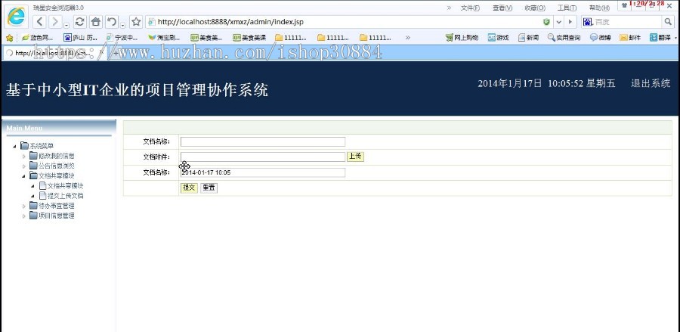Click the Baidu paw search engine icon

(x=588, y=22)
